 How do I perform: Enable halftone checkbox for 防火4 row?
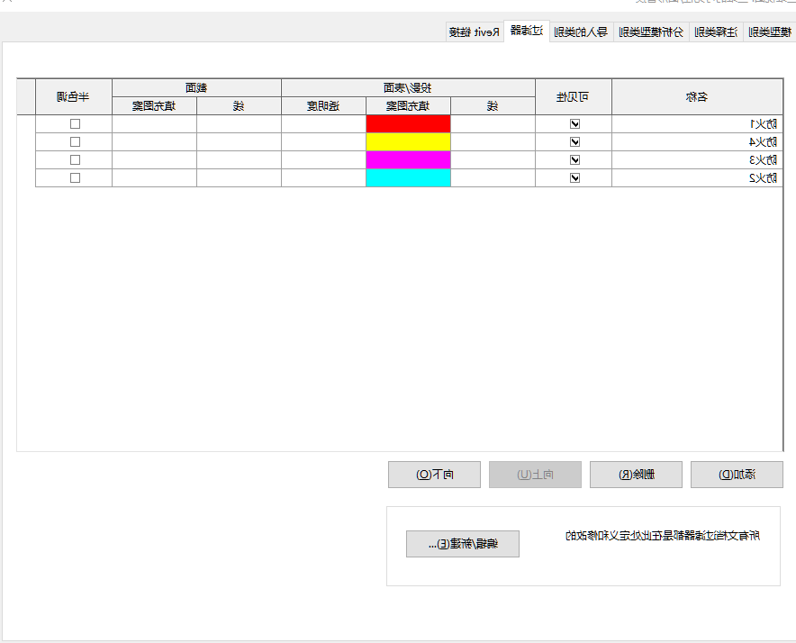tap(75, 142)
